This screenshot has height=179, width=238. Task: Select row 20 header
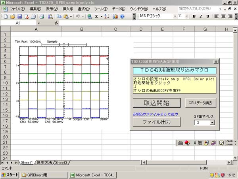[5, 137]
